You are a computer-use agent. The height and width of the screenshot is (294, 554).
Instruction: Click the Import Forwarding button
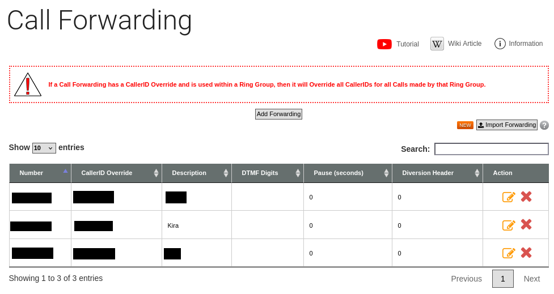(x=507, y=125)
